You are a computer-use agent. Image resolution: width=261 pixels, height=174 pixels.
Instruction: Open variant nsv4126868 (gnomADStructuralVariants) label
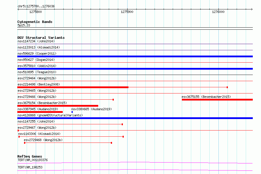click(50, 115)
